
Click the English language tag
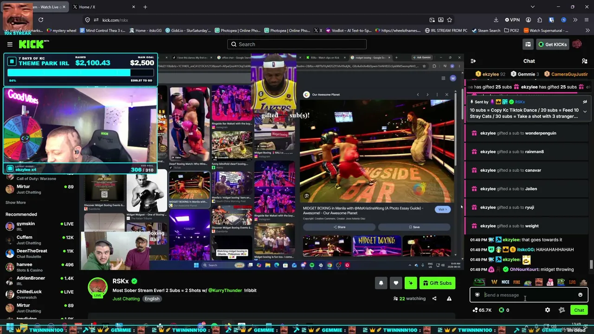tap(152, 299)
